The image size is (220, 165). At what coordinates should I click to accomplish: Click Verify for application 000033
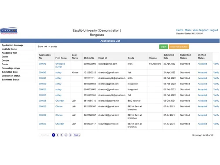click(x=216, y=124)
